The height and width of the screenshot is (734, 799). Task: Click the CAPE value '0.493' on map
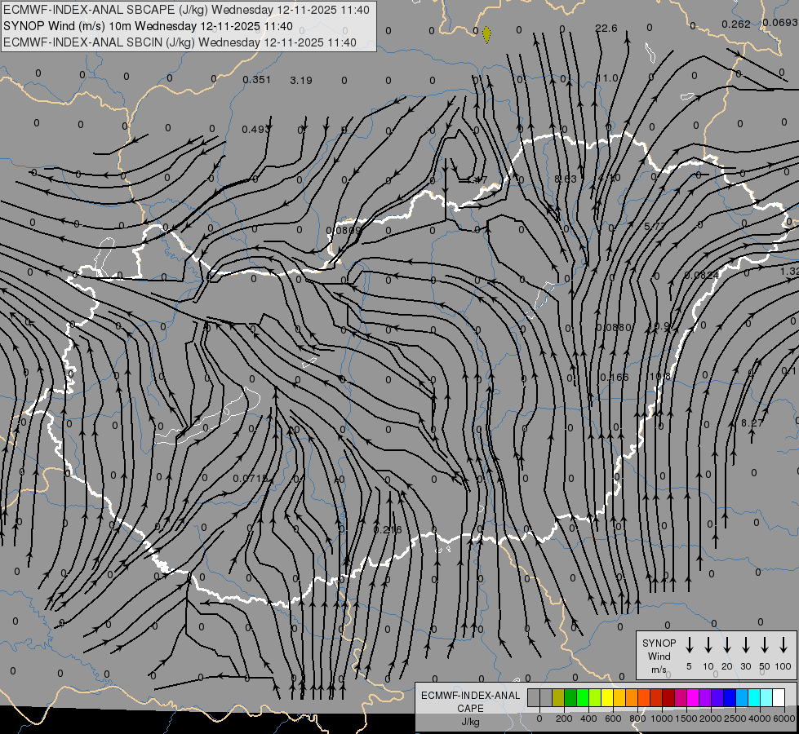pos(255,130)
